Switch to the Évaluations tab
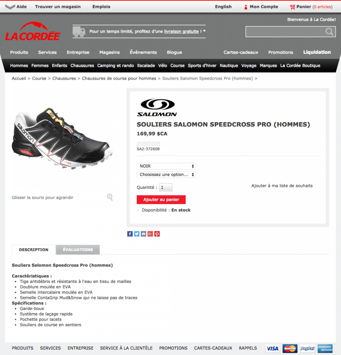The height and width of the screenshot is (355, 341). pos(78,250)
